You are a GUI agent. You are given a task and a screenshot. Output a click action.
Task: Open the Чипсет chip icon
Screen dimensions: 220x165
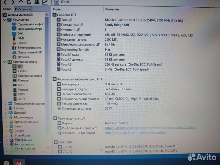pyautogui.click(x=15, y=90)
